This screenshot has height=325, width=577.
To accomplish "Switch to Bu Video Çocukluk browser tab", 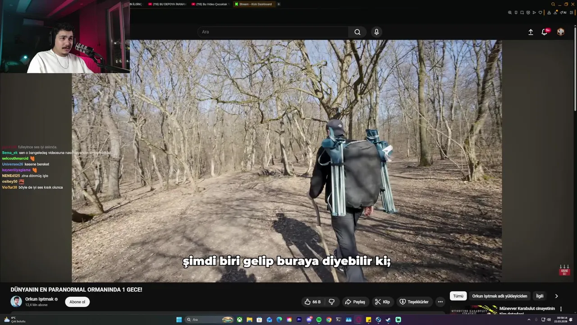I will coord(210,4).
